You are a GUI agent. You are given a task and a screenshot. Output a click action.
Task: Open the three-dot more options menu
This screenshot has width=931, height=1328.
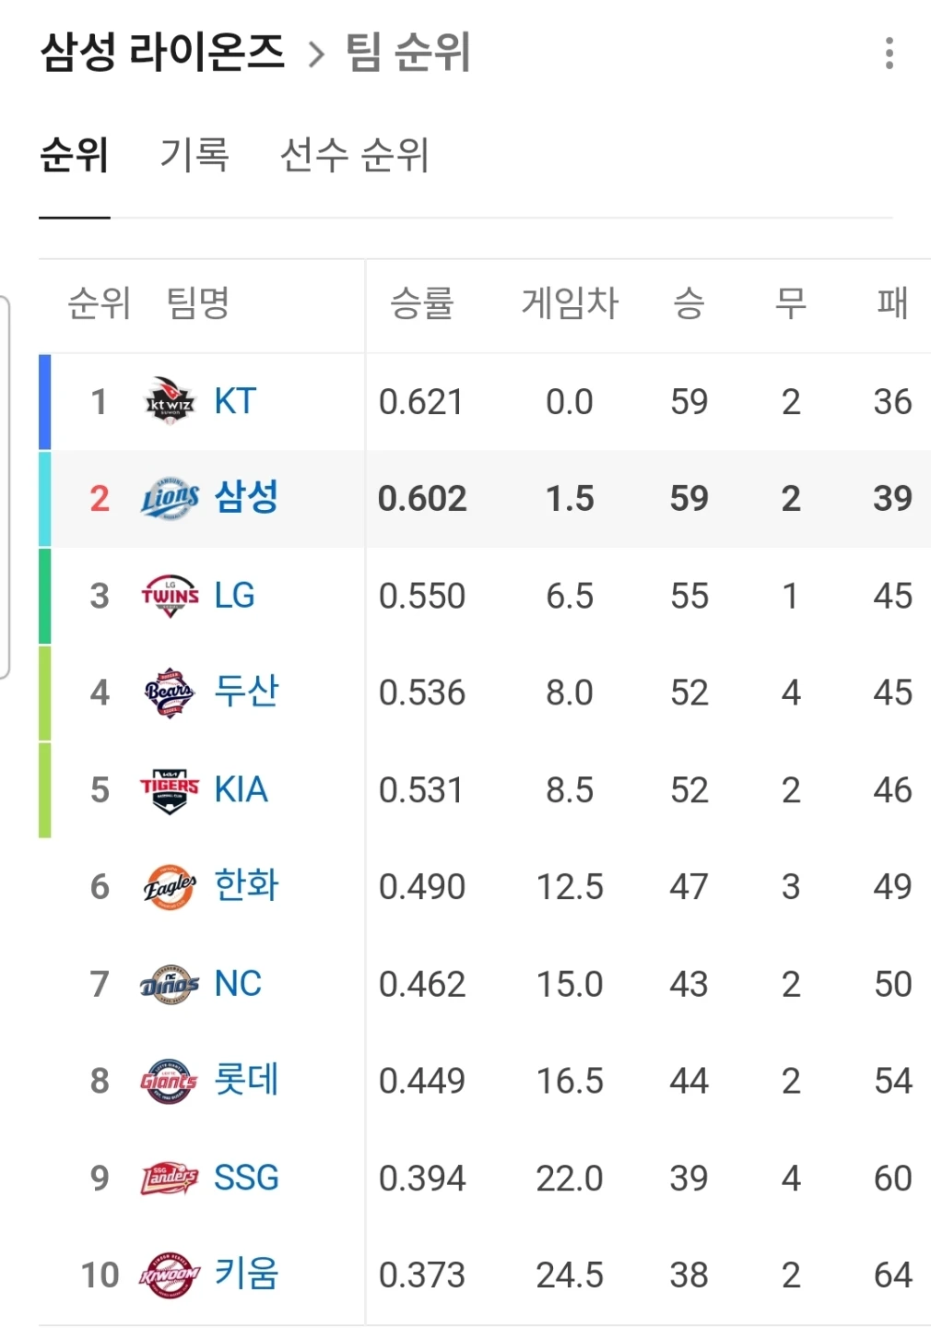coord(889,53)
